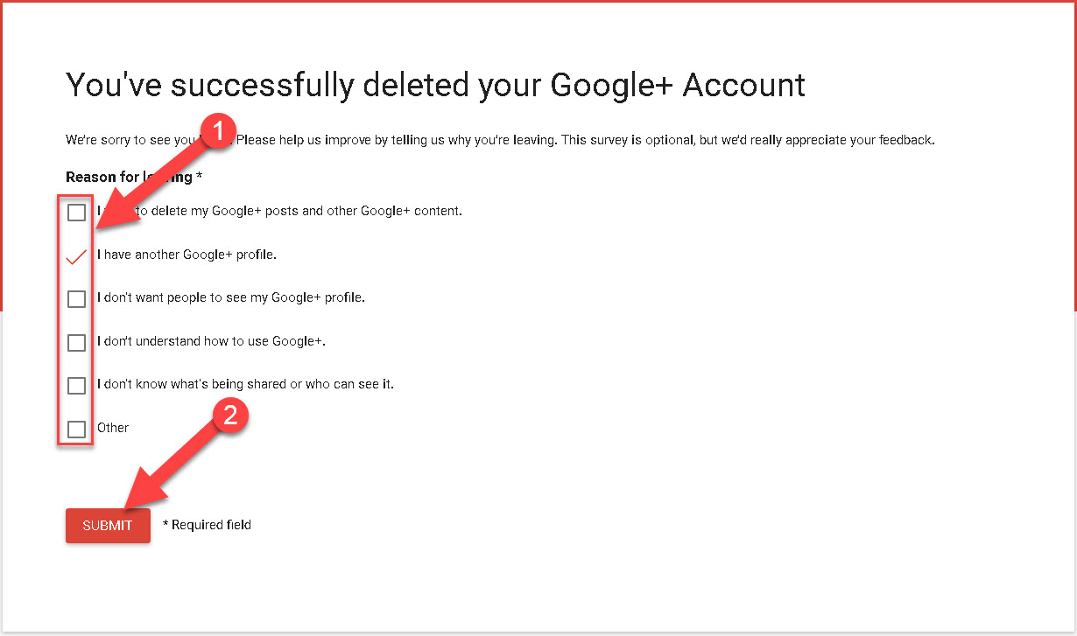The image size is (1077, 636).
Task: Click the SUBMIT button
Action: coord(107,525)
